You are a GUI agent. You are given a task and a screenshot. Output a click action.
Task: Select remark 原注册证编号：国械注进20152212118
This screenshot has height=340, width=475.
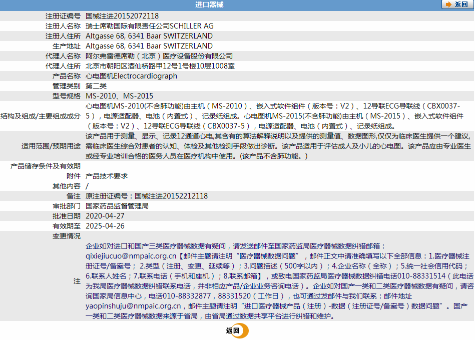[147, 196]
